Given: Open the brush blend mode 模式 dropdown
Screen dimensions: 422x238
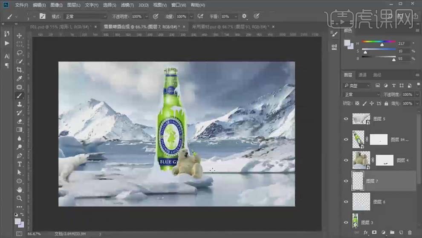Looking at the screenshot, I should click(85, 16).
